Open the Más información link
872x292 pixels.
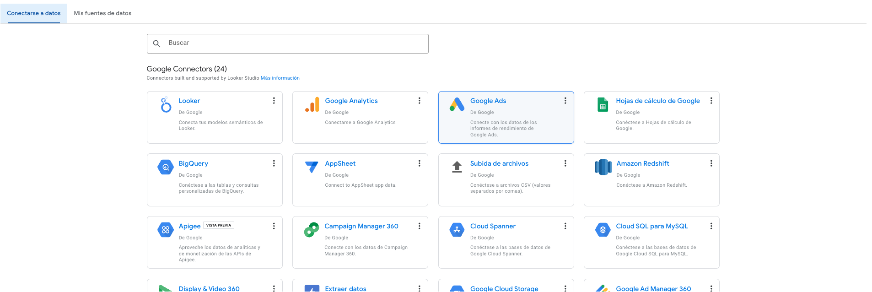pyautogui.click(x=280, y=78)
